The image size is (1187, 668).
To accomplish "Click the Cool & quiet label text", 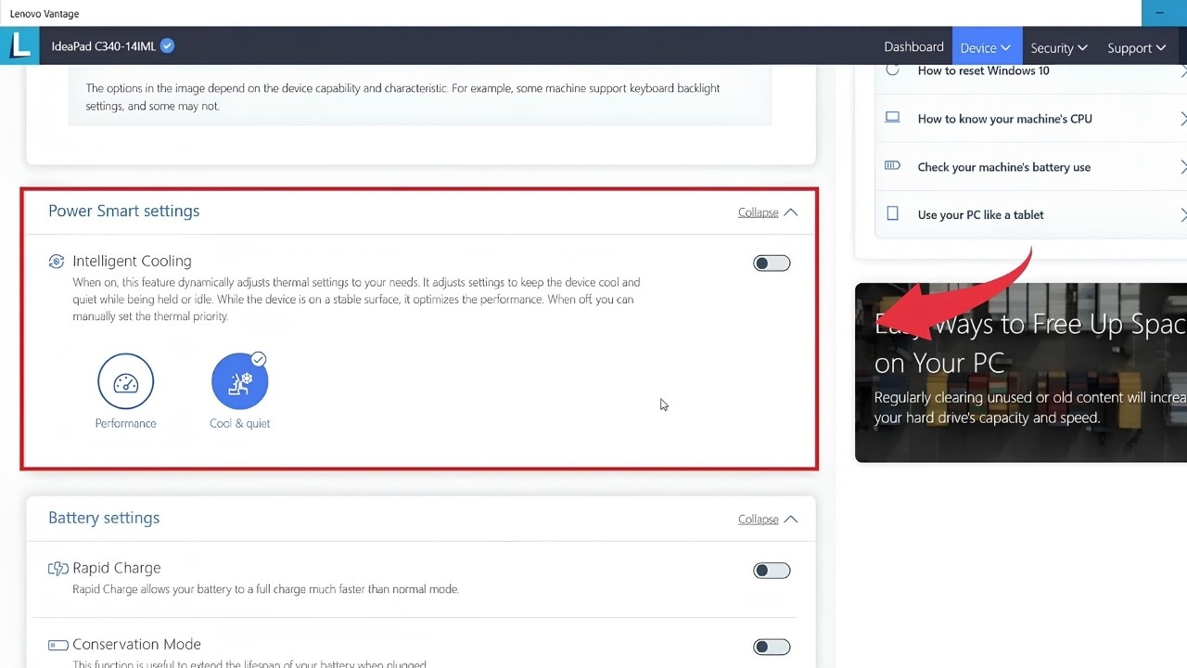I will 239,423.
